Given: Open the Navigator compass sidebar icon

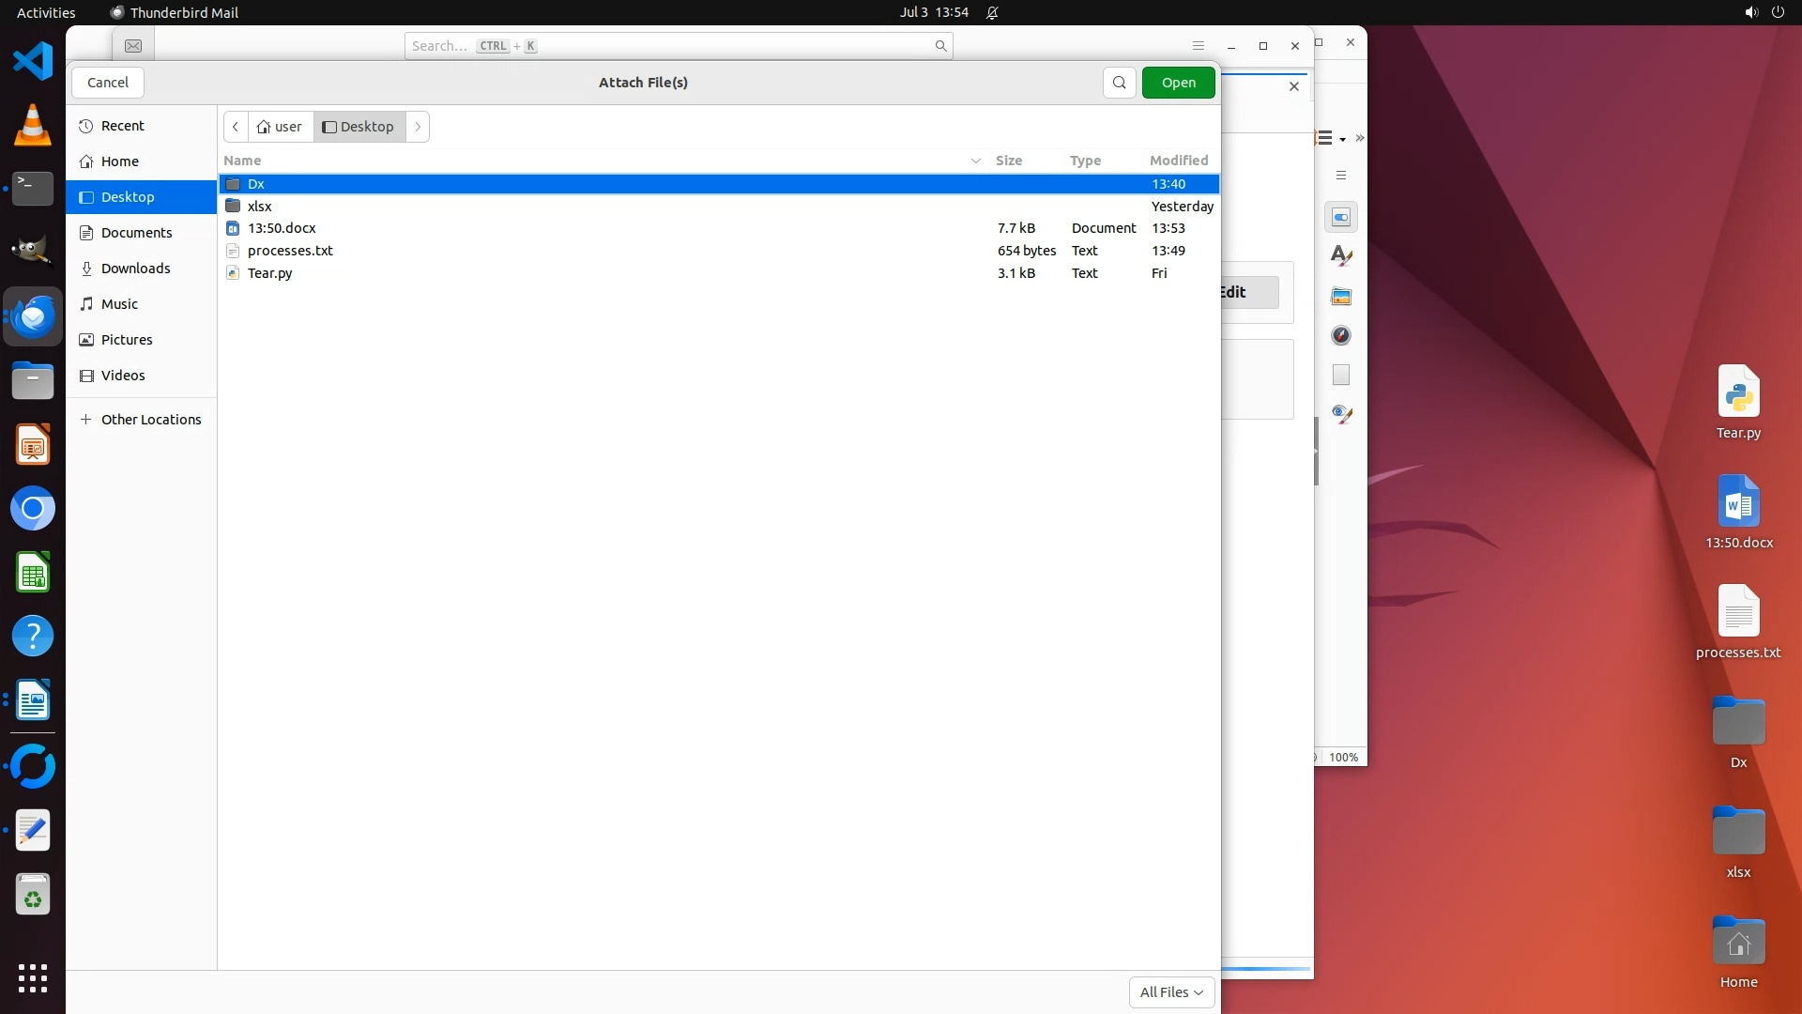Looking at the screenshot, I should click(1341, 336).
